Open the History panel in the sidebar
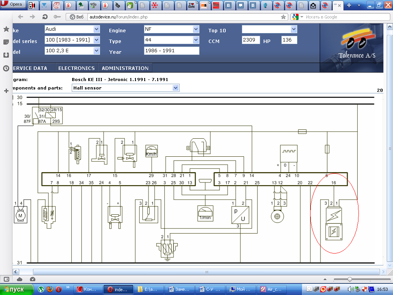This screenshot has height=295, width=393. click(x=6, y=68)
